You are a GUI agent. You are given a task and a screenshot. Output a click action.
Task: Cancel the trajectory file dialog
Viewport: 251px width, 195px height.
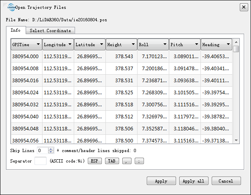pos(226,181)
